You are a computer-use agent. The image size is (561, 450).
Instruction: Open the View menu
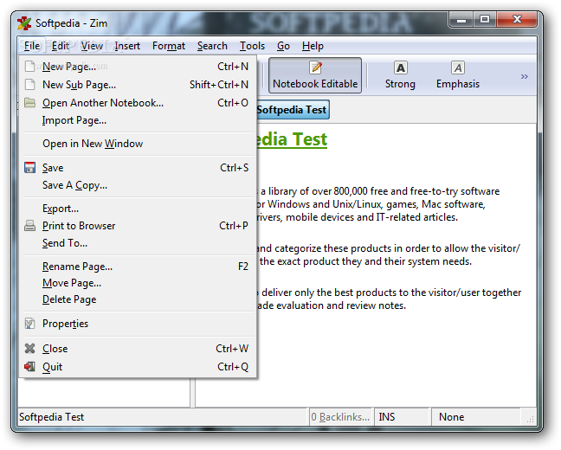pos(92,46)
